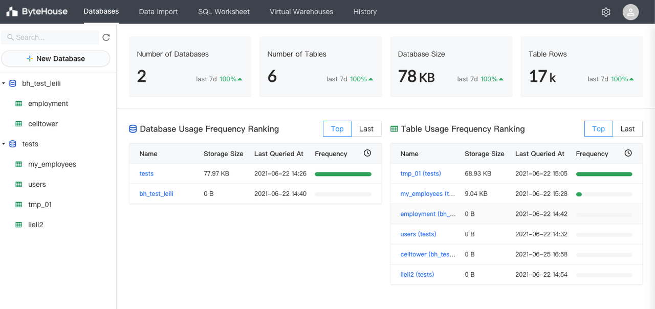655x309 pixels.
Task: Click the table icon beside tmp_01
Action: coord(19,205)
